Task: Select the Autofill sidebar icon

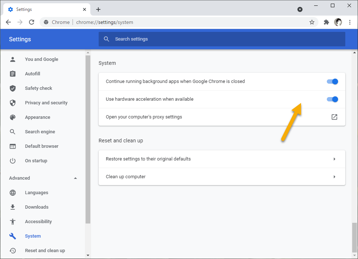Action: pyautogui.click(x=13, y=74)
